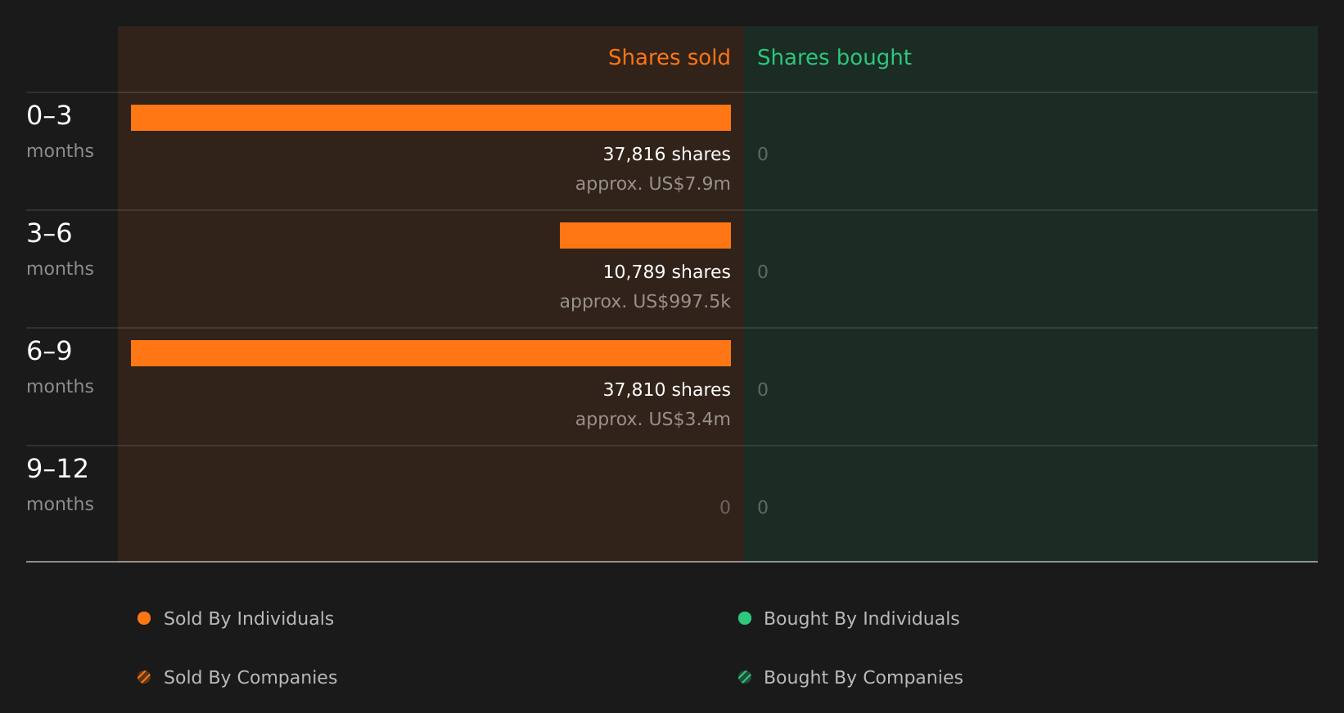Click the shares sold 0 in 9–12 months row
This screenshot has height=713, width=1344.
[725, 507]
